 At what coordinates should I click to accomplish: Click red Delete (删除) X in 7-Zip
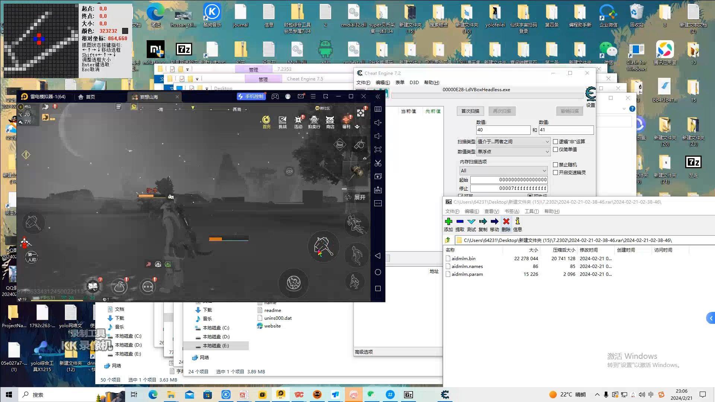506,221
